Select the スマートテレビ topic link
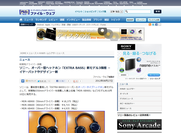This screenshot has height=133, width=181. click(92, 25)
